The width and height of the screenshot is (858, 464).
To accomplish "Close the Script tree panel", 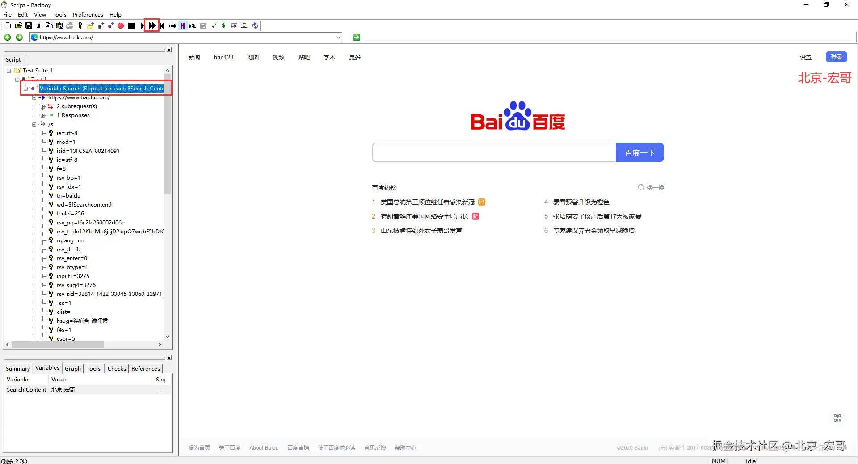I will click(169, 50).
